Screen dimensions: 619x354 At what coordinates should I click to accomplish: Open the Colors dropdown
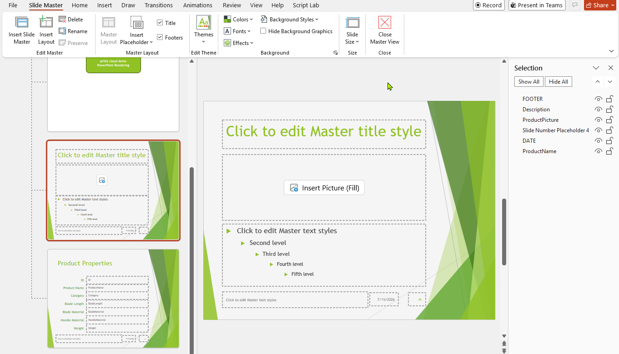tap(238, 20)
